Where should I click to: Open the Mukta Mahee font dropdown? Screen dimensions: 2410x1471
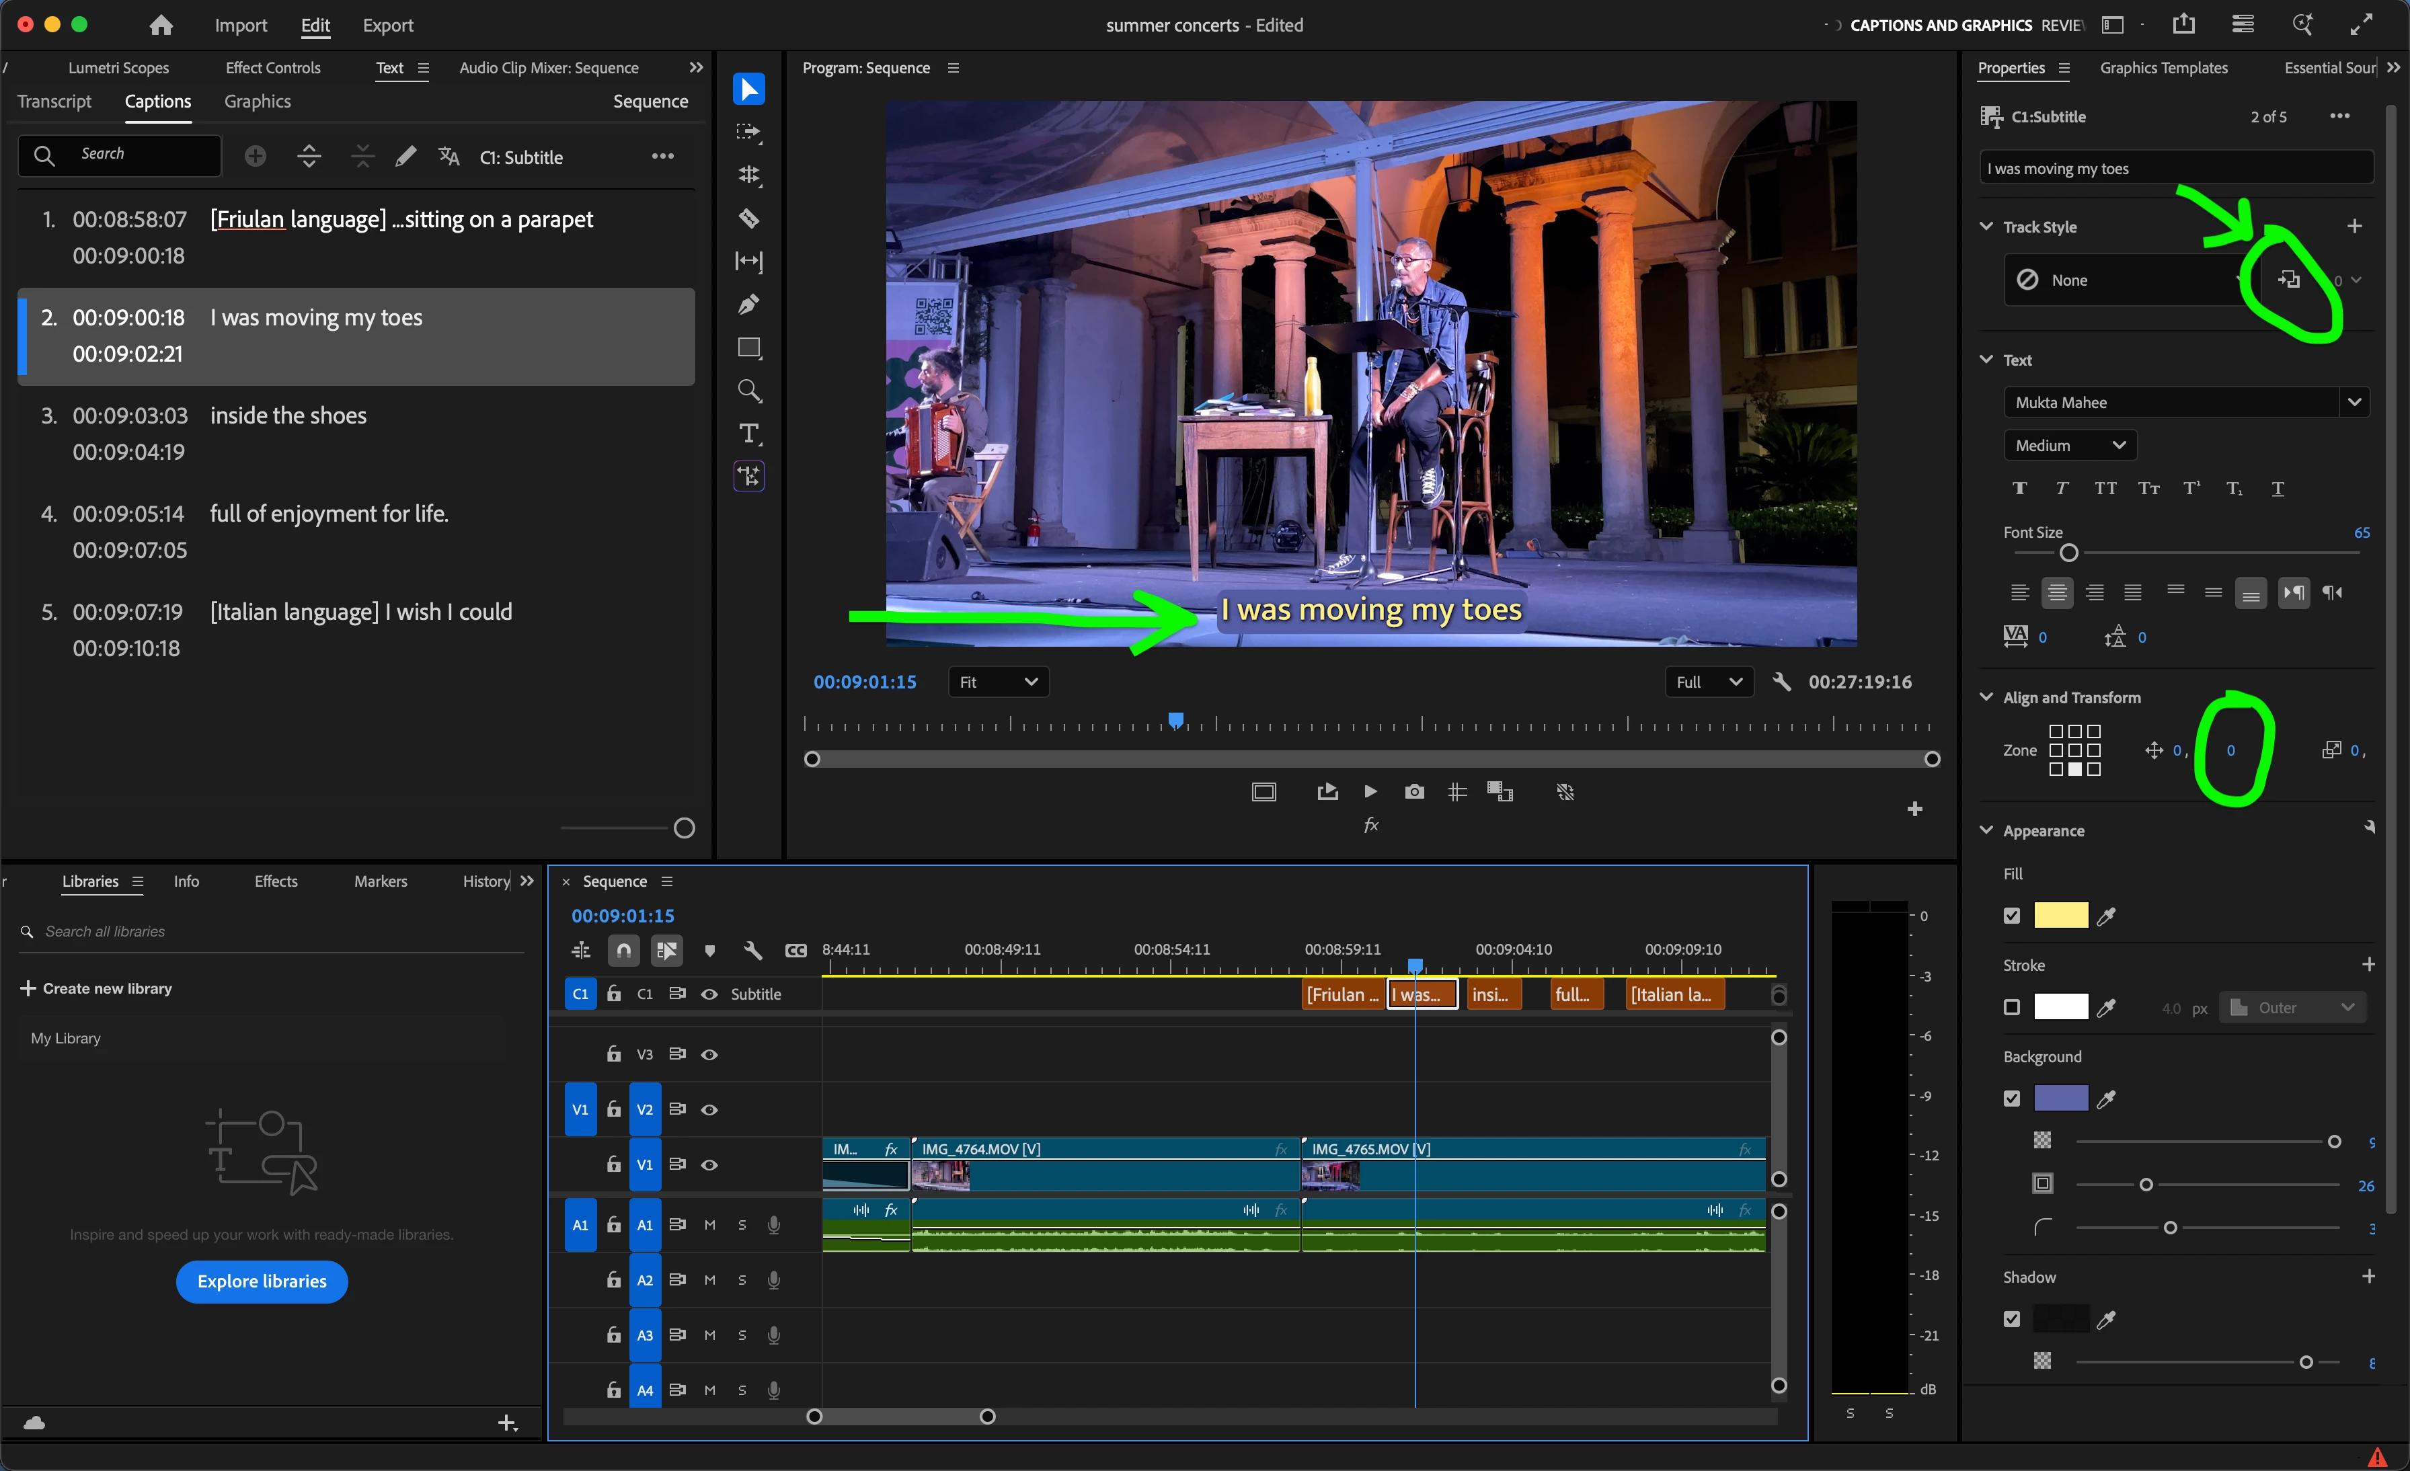2354,402
